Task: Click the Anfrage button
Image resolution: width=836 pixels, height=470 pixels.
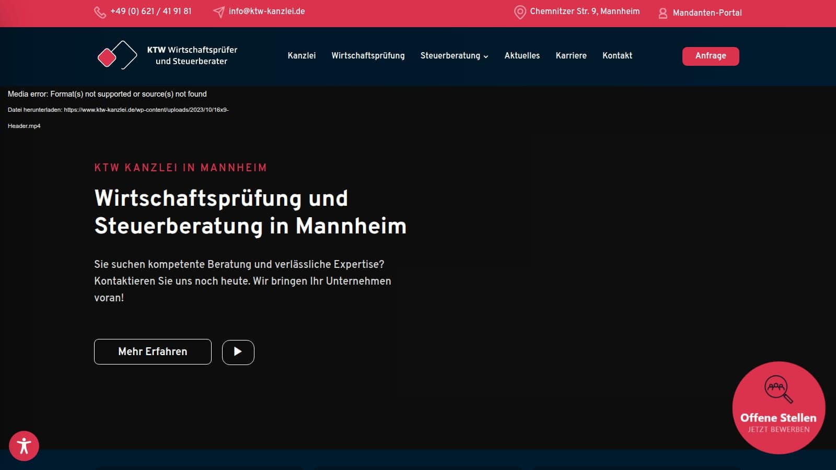Action: pos(711,56)
